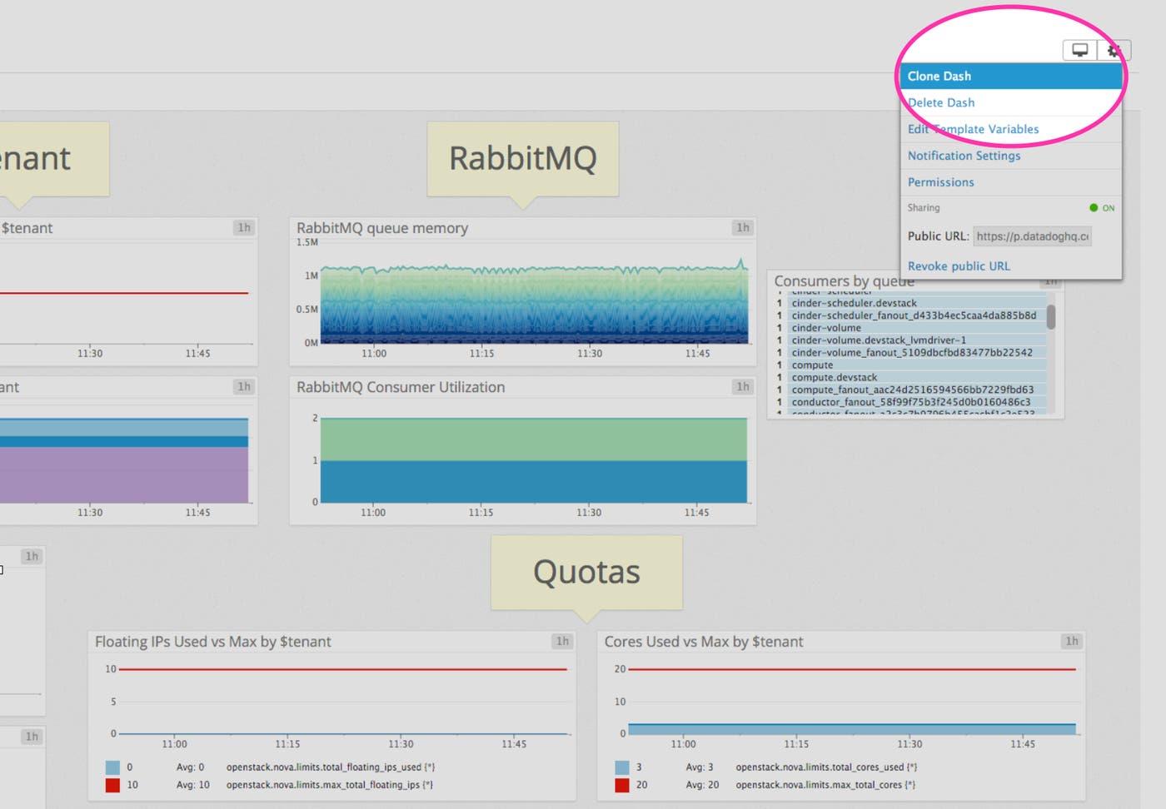The width and height of the screenshot is (1166, 809).
Task: Toggle the Sharing ON indicator
Action: tap(1102, 208)
